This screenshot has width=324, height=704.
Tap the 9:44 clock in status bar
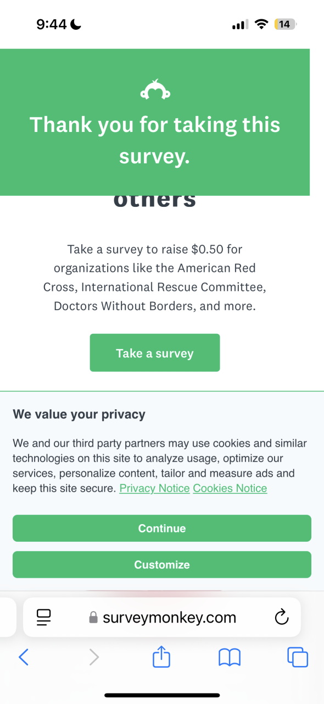click(x=52, y=24)
